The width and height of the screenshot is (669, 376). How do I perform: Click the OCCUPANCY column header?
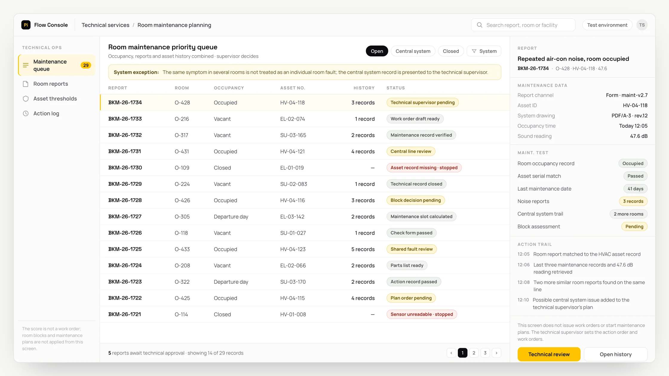tap(229, 88)
